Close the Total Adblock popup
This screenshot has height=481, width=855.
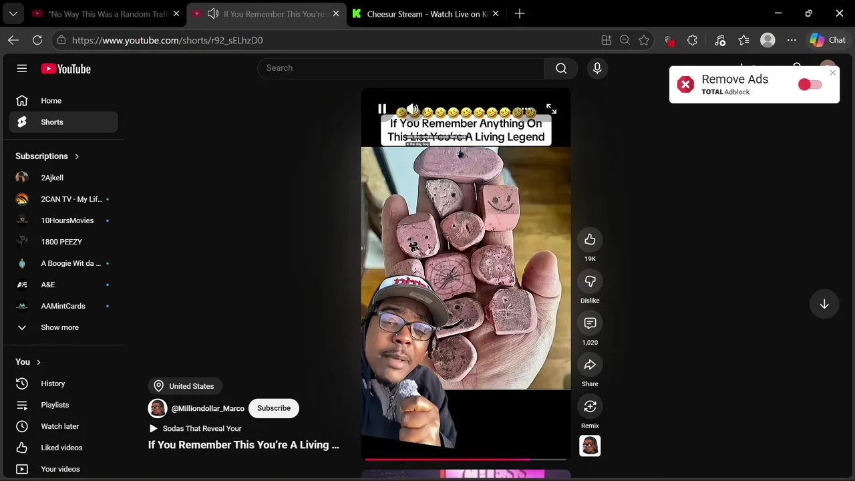(x=832, y=72)
